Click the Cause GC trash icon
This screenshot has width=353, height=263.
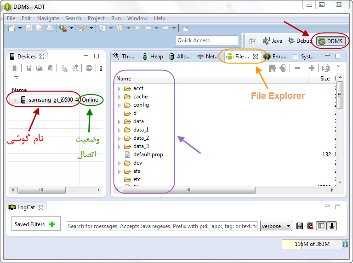coord(50,68)
